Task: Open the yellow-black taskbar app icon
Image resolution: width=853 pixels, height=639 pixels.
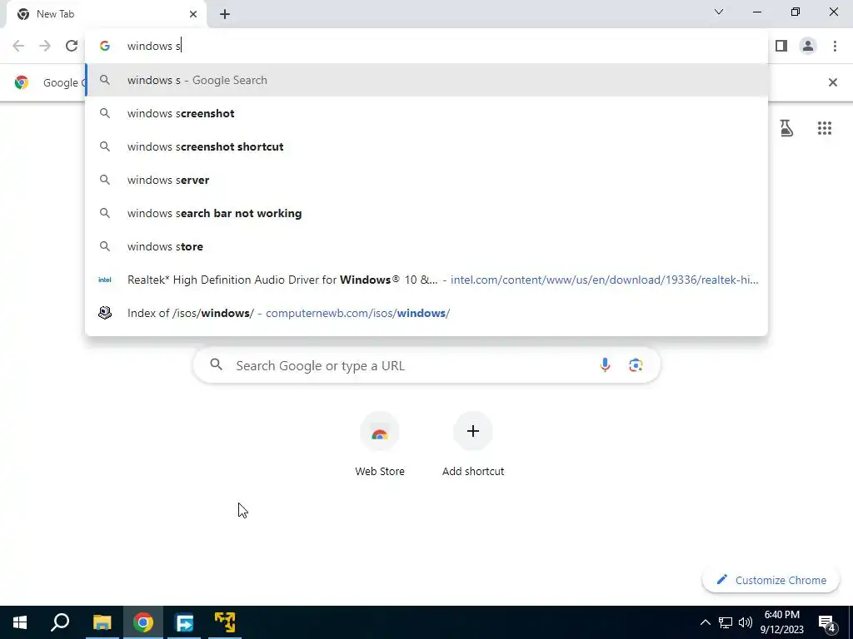Action: pyautogui.click(x=225, y=622)
